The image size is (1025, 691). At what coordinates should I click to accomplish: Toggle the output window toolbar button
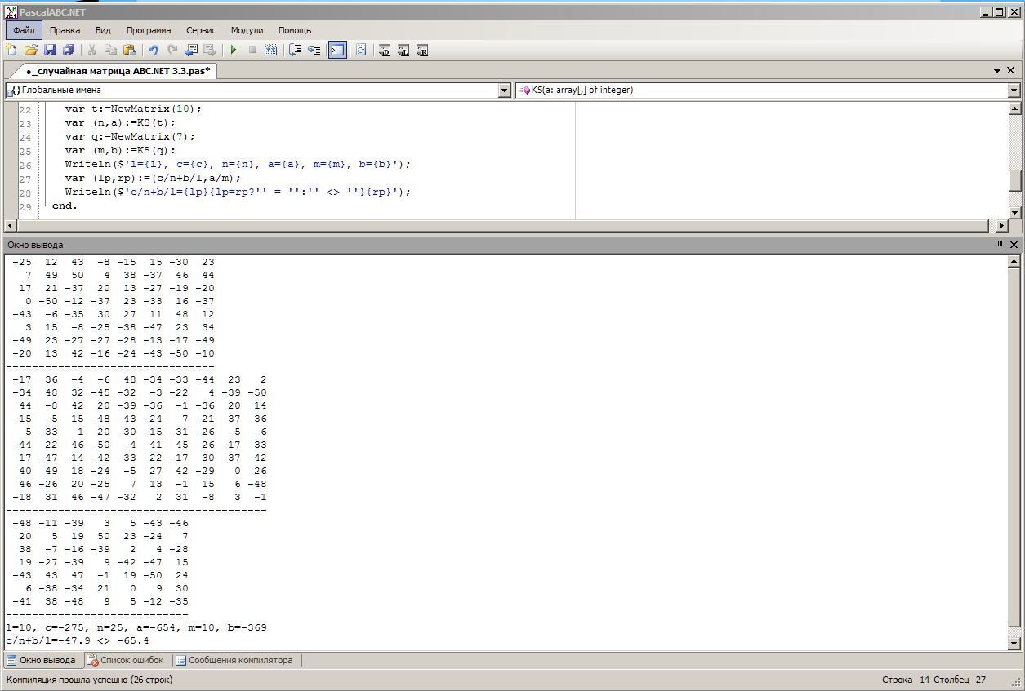pos(337,51)
